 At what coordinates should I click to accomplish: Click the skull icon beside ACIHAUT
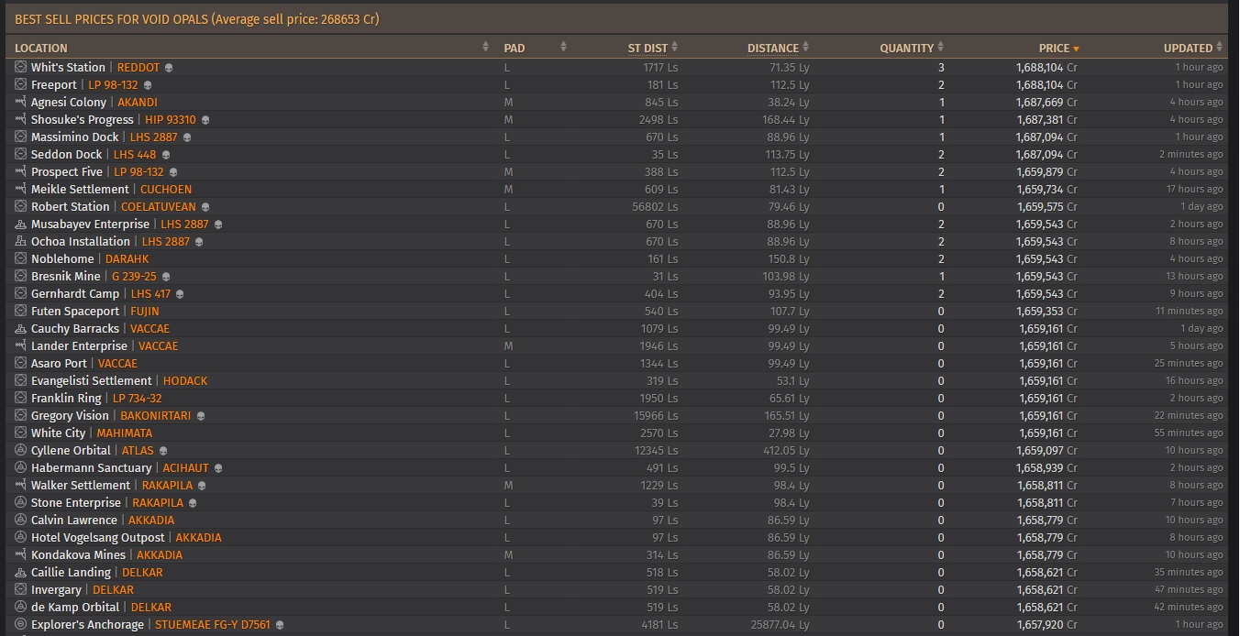coord(218,468)
